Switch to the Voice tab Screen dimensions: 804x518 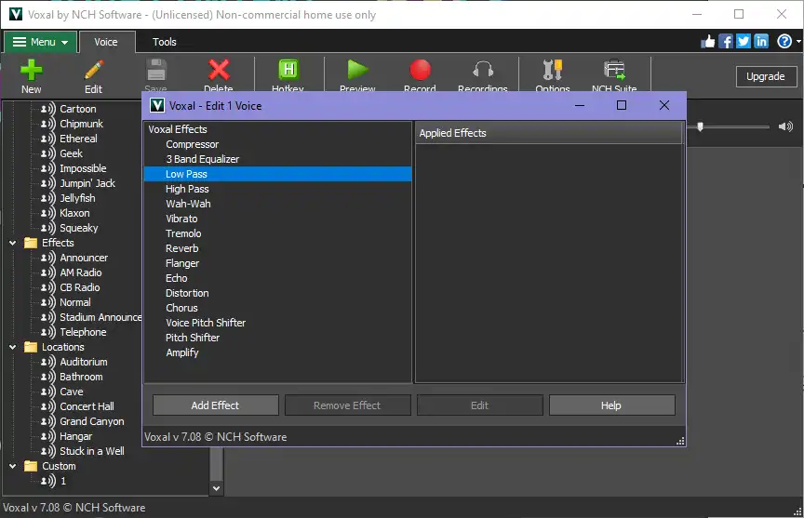[106, 42]
